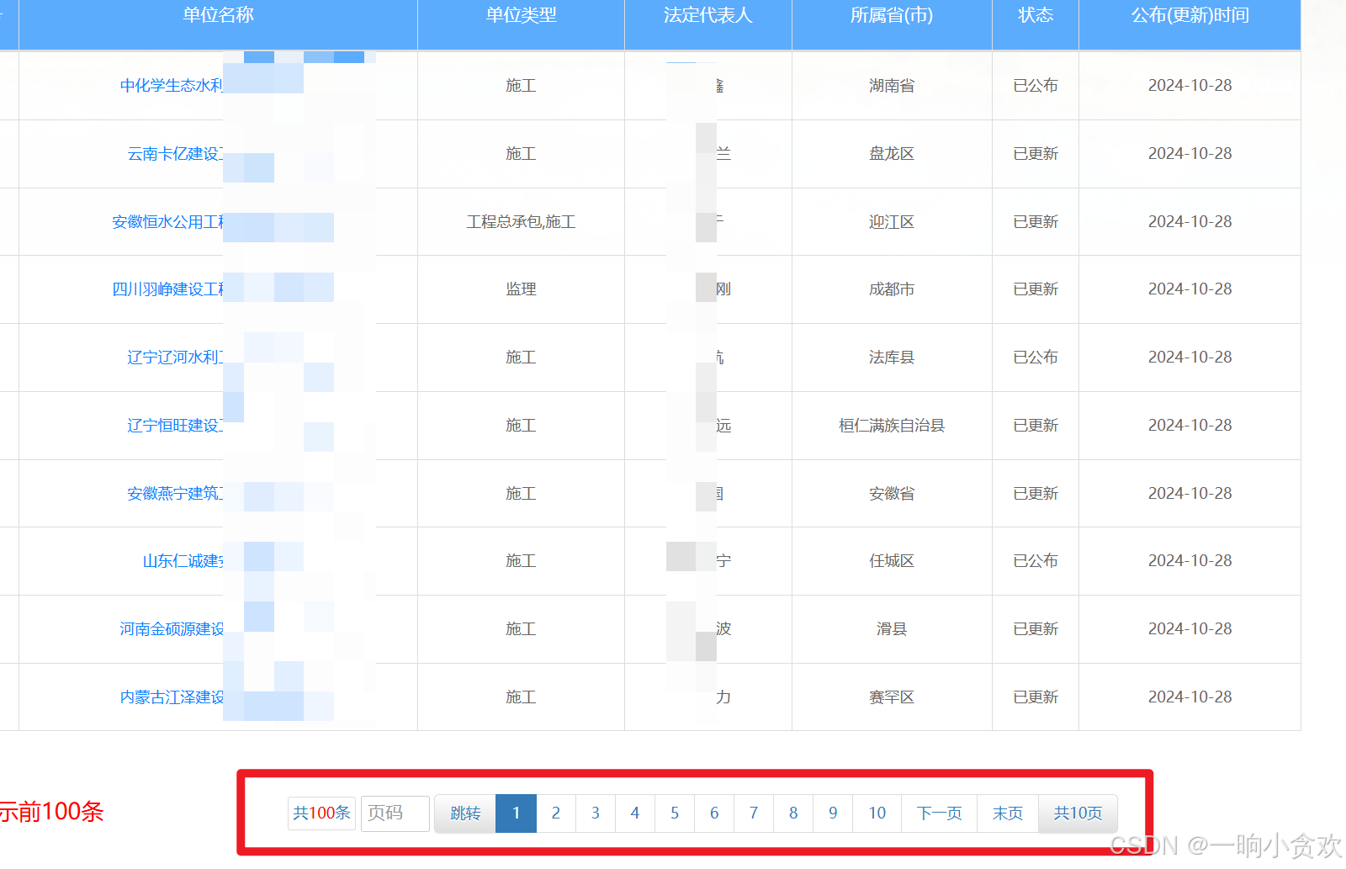The image size is (1346, 869).
Task: Open company link 内蒙古江泽建设
Action: click(172, 697)
